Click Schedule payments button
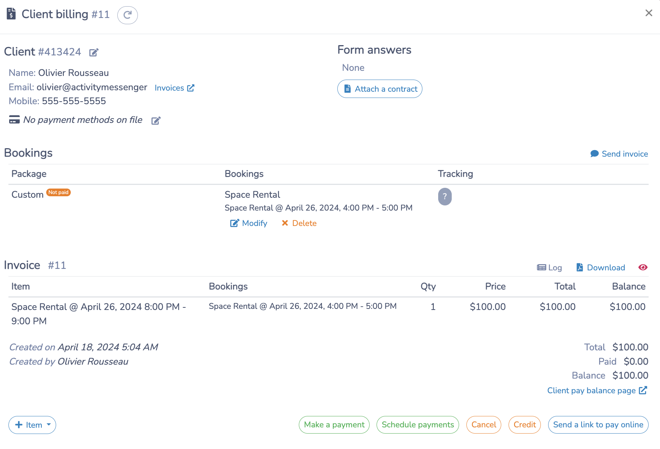This screenshot has width=660, height=449. point(418,425)
